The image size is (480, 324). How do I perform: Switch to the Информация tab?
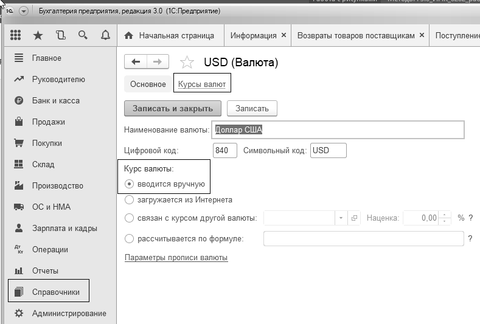[254, 35]
